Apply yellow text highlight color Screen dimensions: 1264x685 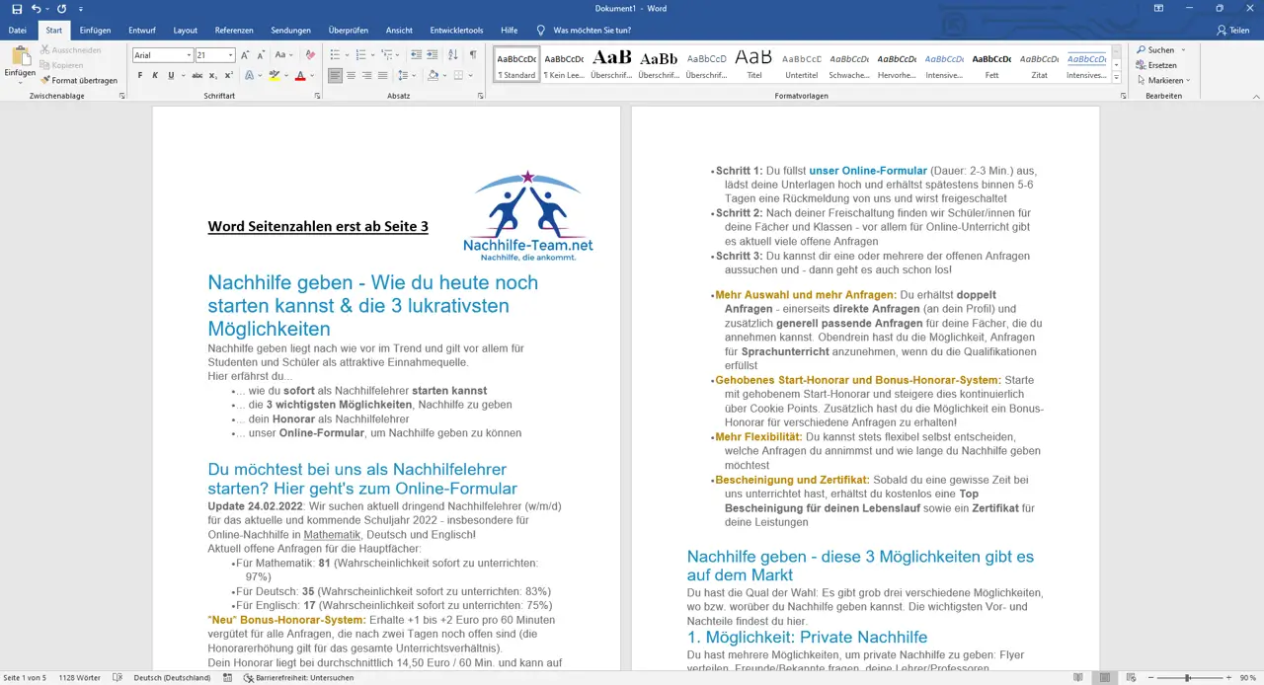tap(274, 75)
